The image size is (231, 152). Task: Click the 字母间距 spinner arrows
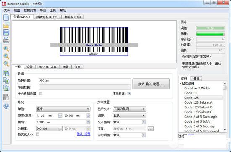click(x=144, y=135)
